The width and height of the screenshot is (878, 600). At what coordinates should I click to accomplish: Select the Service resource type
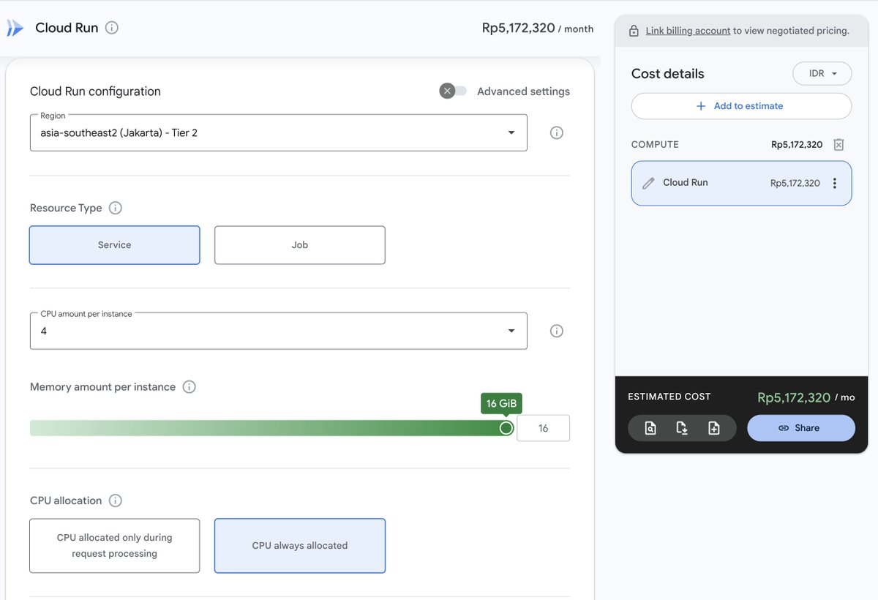[x=114, y=245]
